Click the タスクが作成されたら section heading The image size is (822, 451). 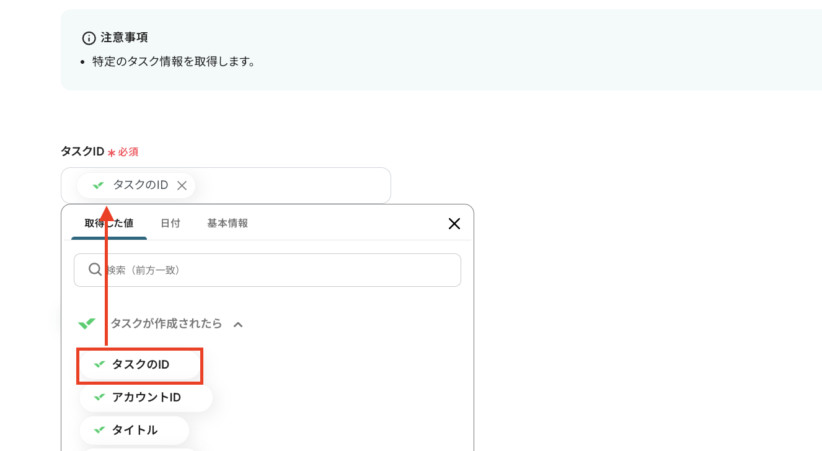(x=166, y=323)
